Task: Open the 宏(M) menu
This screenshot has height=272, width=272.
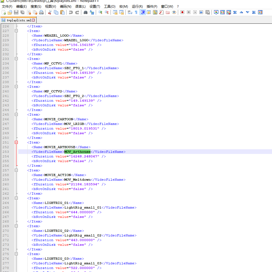Action: coord(123,6)
